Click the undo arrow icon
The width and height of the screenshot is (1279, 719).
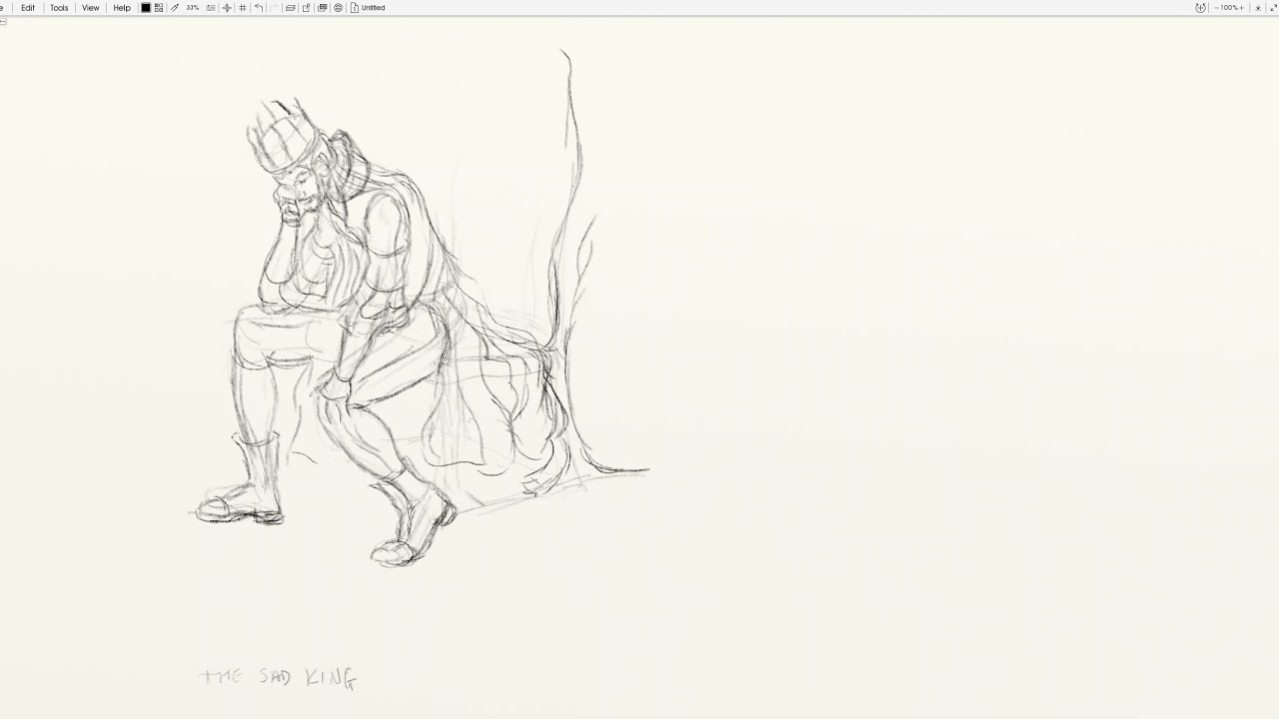[x=259, y=8]
